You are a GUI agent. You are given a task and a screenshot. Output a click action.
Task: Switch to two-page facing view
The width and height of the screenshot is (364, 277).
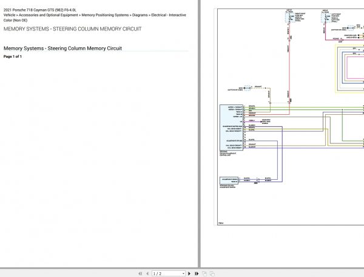(212, 273)
